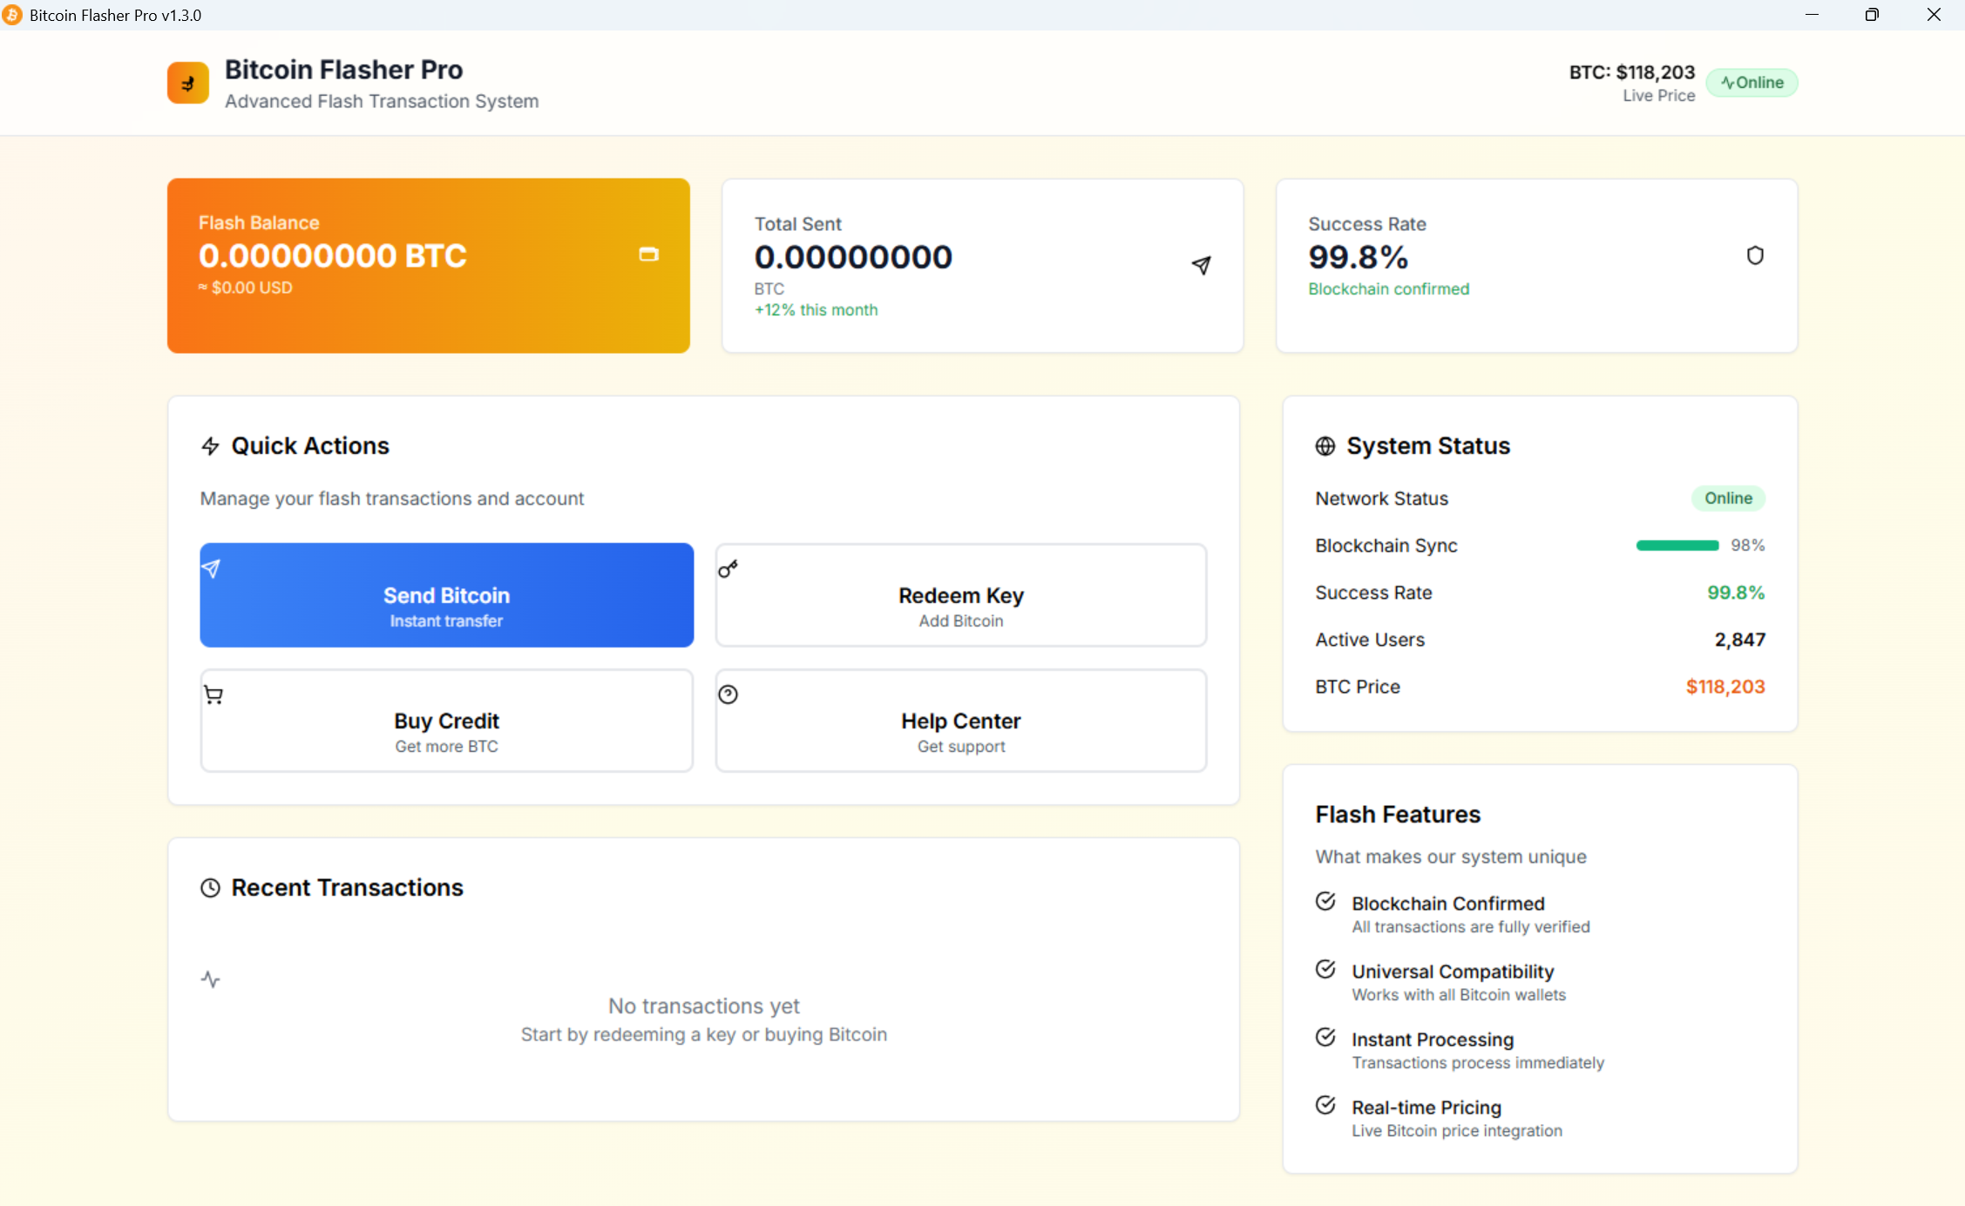The width and height of the screenshot is (1965, 1206).
Task: Click the activity pulse icon in empty transactions area
Action: (210, 979)
